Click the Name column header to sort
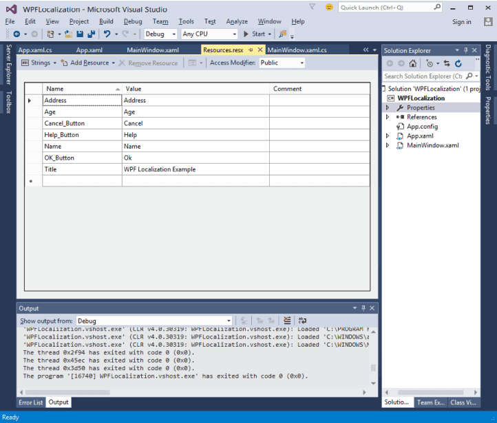Screen dimensions: 497x423 [x=82, y=89]
